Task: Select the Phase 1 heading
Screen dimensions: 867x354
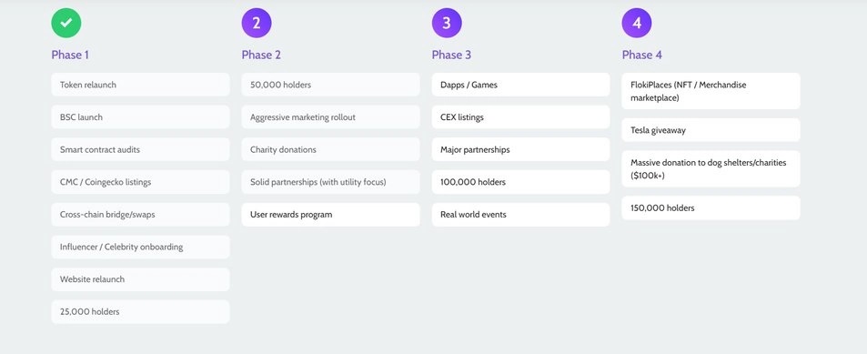Action: tap(70, 55)
